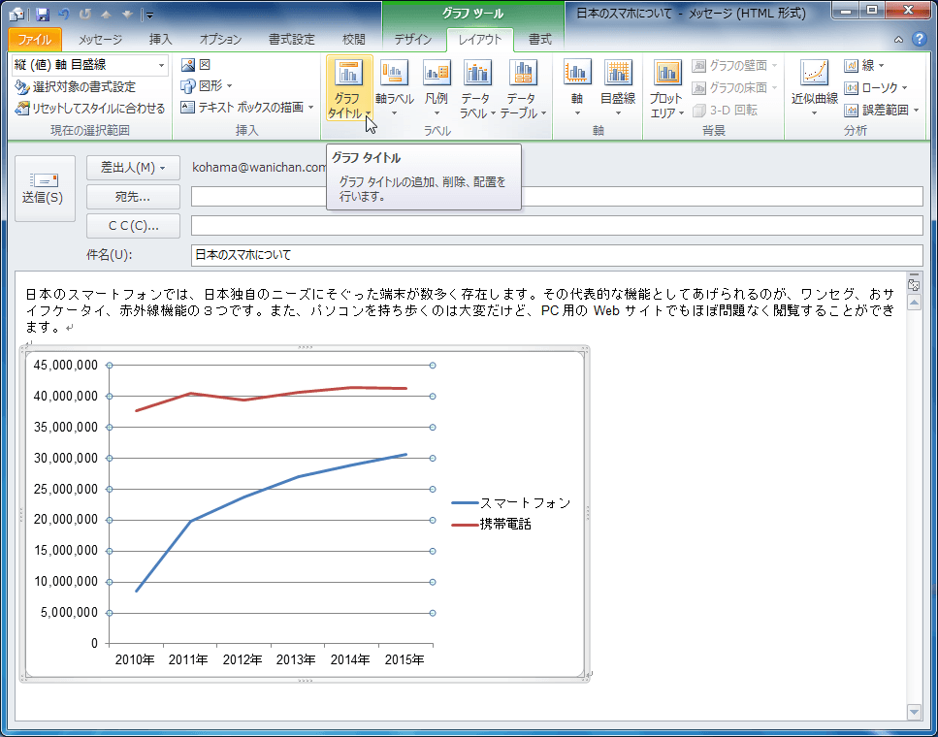Switch to the 書式 chart tab
Screen dimensions: 938x737
click(x=539, y=40)
